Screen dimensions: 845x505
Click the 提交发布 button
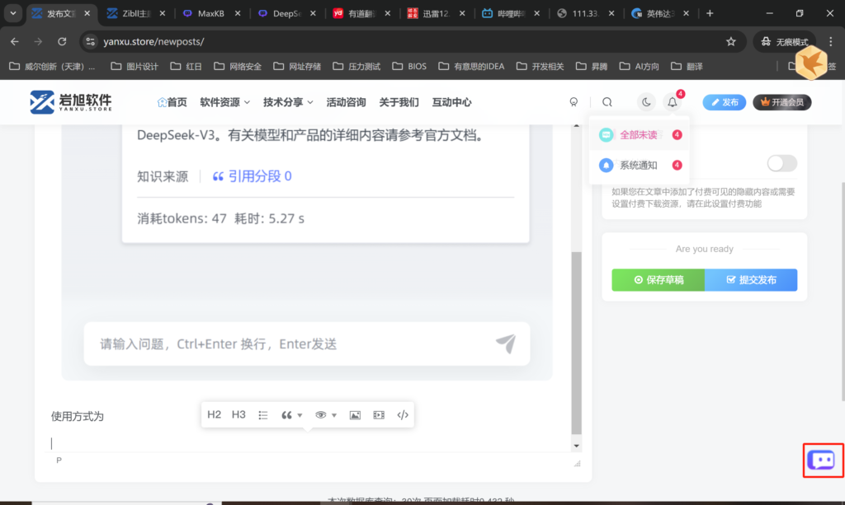(x=751, y=280)
